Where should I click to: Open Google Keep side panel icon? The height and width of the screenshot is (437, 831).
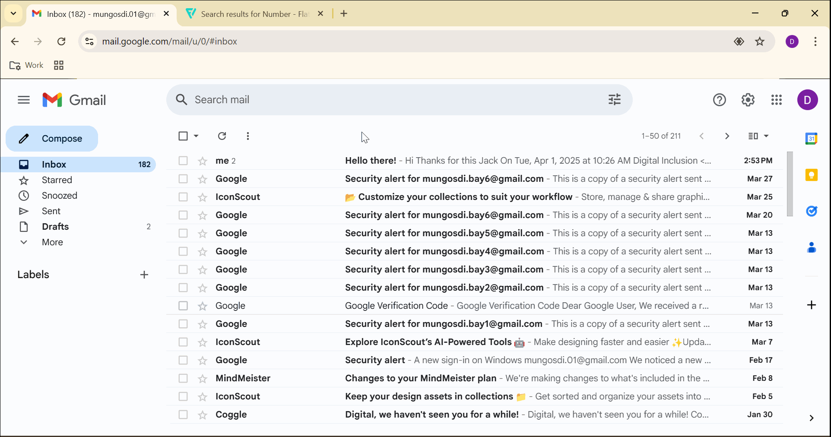pos(811,175)
